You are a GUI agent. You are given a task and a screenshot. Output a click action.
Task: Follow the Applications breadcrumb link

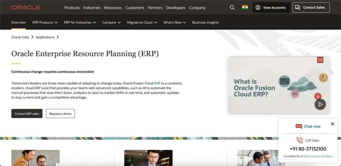(x=45, y=37)
